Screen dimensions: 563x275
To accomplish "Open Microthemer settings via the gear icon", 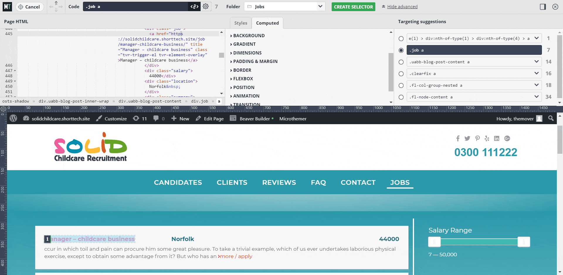I will tap(206, 6).
